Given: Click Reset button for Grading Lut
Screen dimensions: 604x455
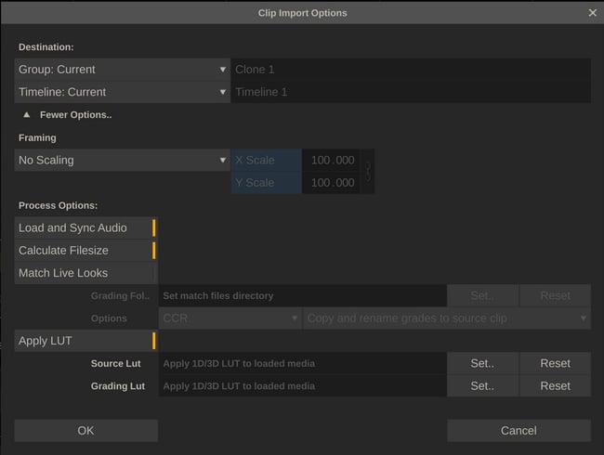Looking at the screenshot, I should pyautogui.click(x=555, y=386).
